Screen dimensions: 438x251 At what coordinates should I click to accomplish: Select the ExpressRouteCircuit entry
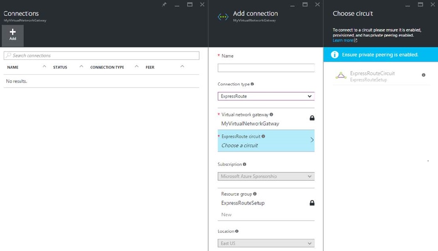tap(381, 76)
